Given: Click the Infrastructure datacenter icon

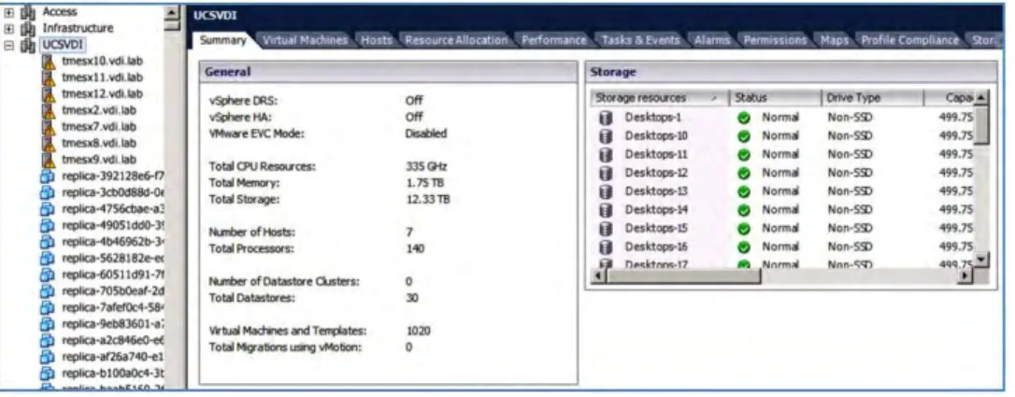Looking at the screenshot, I should (26, 29).
